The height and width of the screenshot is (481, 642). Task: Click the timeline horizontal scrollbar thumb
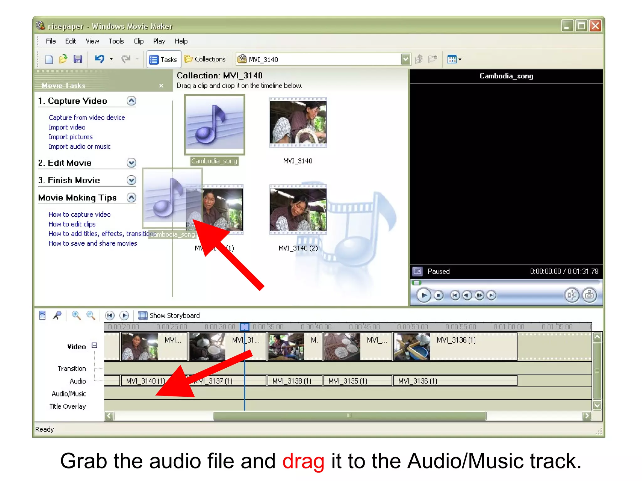(x=350, y=416)
